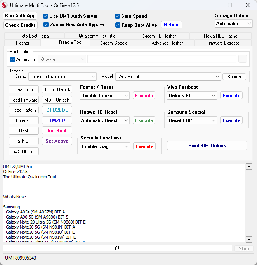Click the model Search button
The height and width of the screenshot is (265, 257).
(234, 77)
